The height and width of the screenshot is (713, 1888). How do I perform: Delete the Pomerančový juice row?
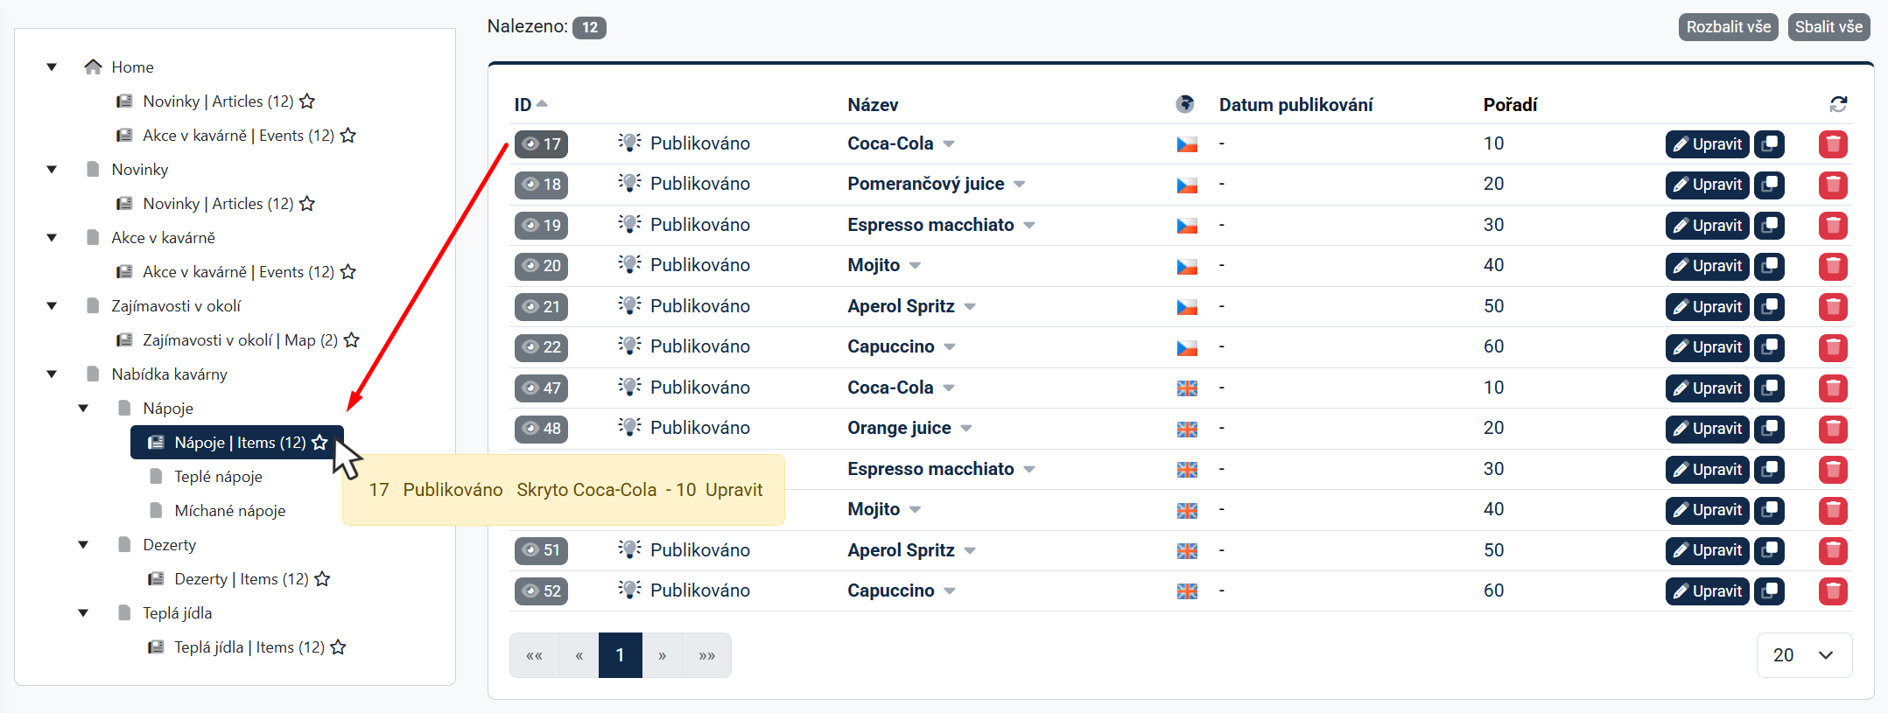tap(1833, 185)
